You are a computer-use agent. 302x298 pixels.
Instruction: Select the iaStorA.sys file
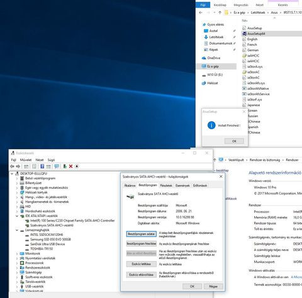[255, 67]
